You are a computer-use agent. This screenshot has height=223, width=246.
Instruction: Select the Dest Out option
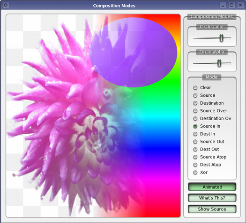click(x=206, y=149)
